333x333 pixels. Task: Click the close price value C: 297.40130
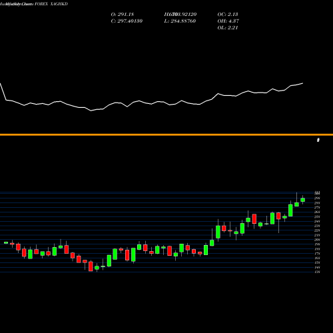pyautogui.click(x=127, y=21)
